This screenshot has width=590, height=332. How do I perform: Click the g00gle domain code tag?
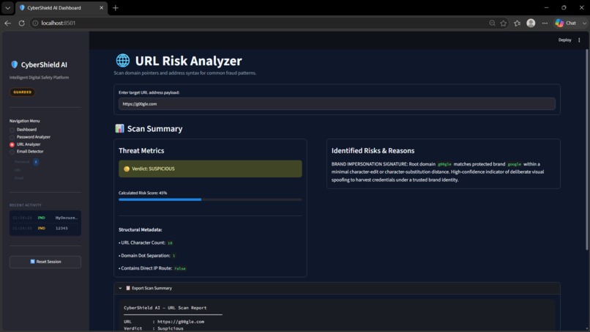[444, 164]
